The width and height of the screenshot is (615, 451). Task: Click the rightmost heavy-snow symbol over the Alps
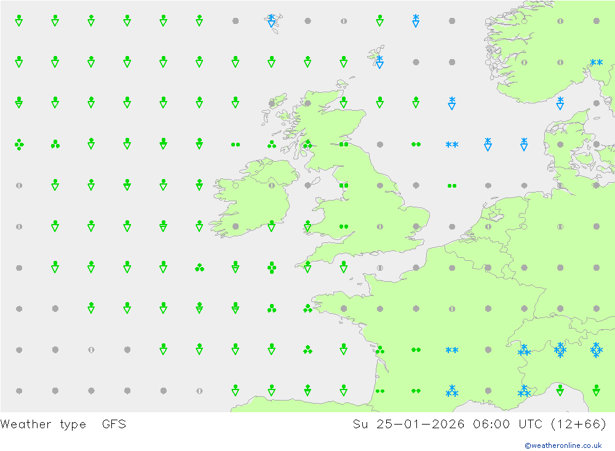click(x=596, y=349)
